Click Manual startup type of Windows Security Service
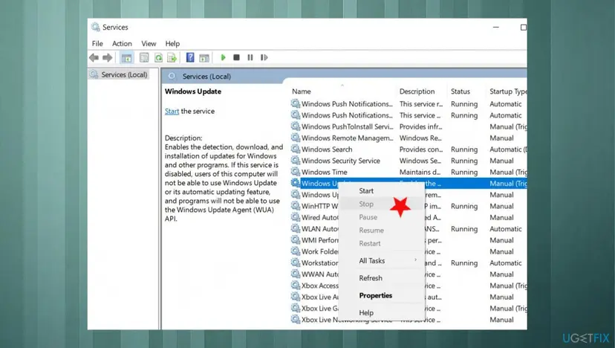Screen dimensions: 615x348 pyautogui.click(x=501, y=161)
